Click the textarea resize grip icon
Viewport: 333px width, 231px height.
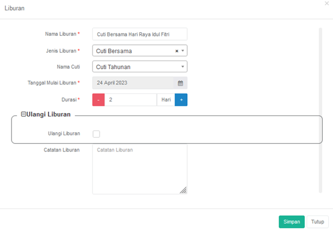coord(183,190)
